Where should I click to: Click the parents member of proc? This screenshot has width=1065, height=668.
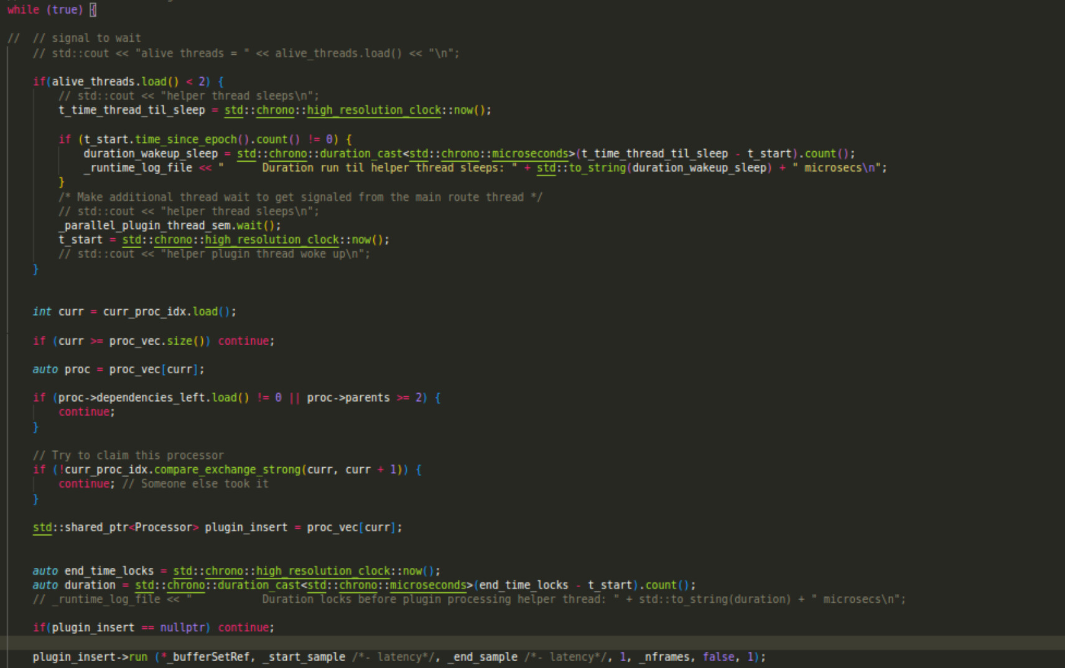367,397
